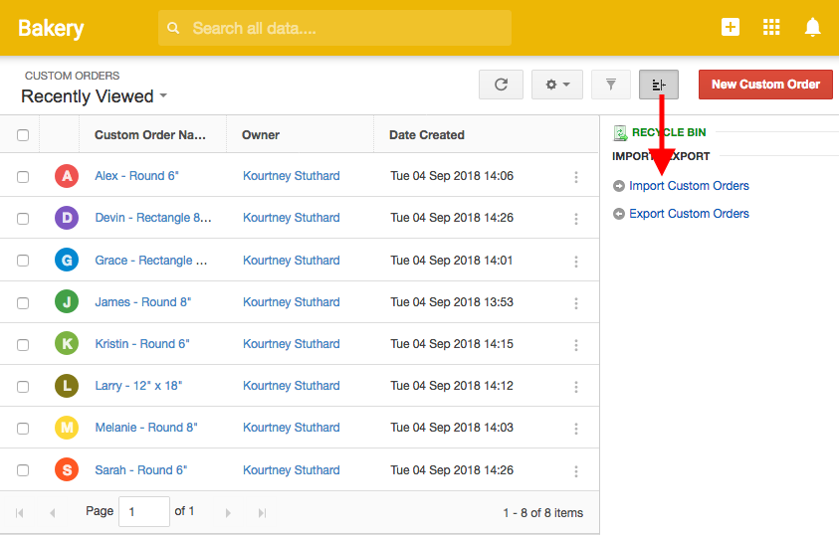839x536 pixels.
Task: Focus the Search all data field
Action: 334,28
